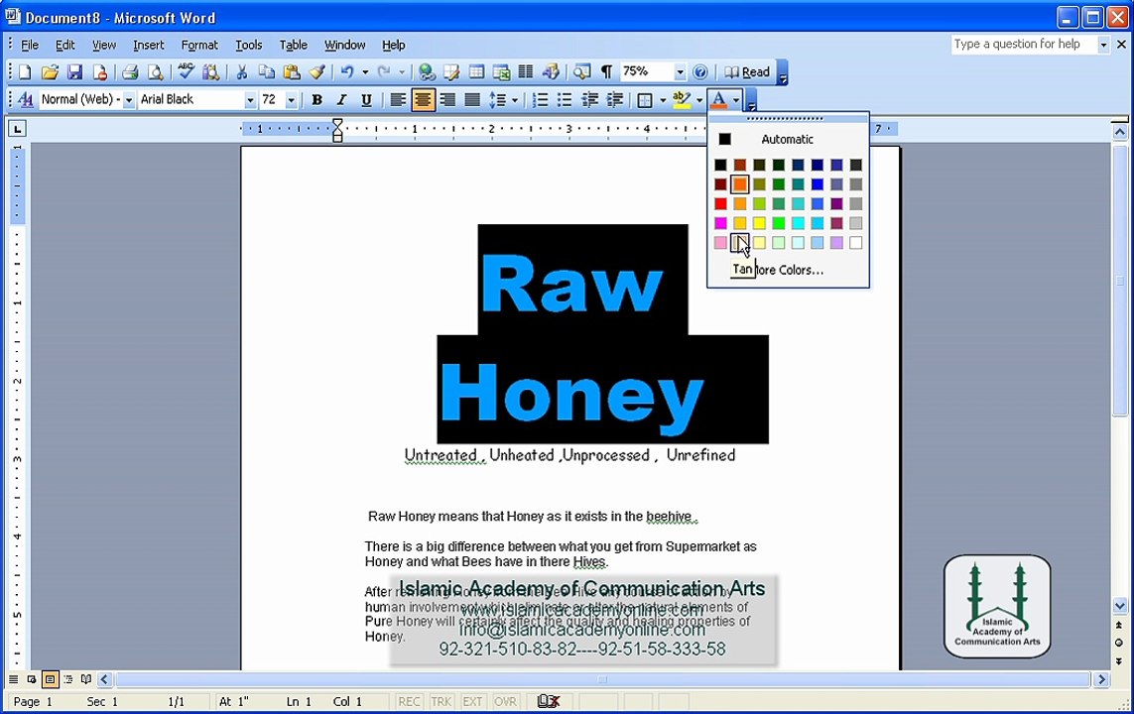
Task: Print the document
Action: [130, 72]
